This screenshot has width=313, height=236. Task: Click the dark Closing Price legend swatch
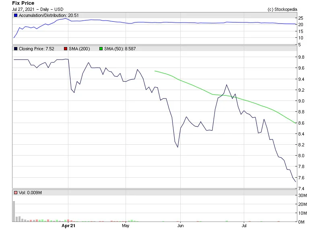point(16,49)
